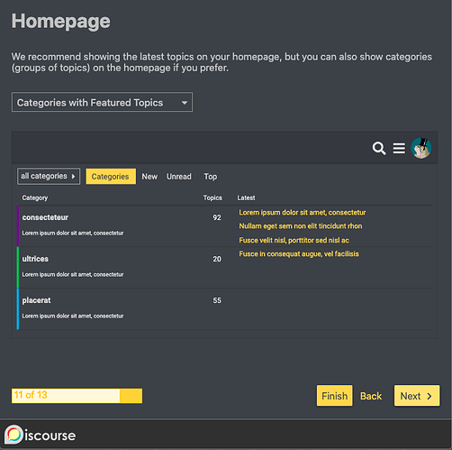Open topic Nullam eget sem non elit
The image size is (452, 450).
[301, 226]
